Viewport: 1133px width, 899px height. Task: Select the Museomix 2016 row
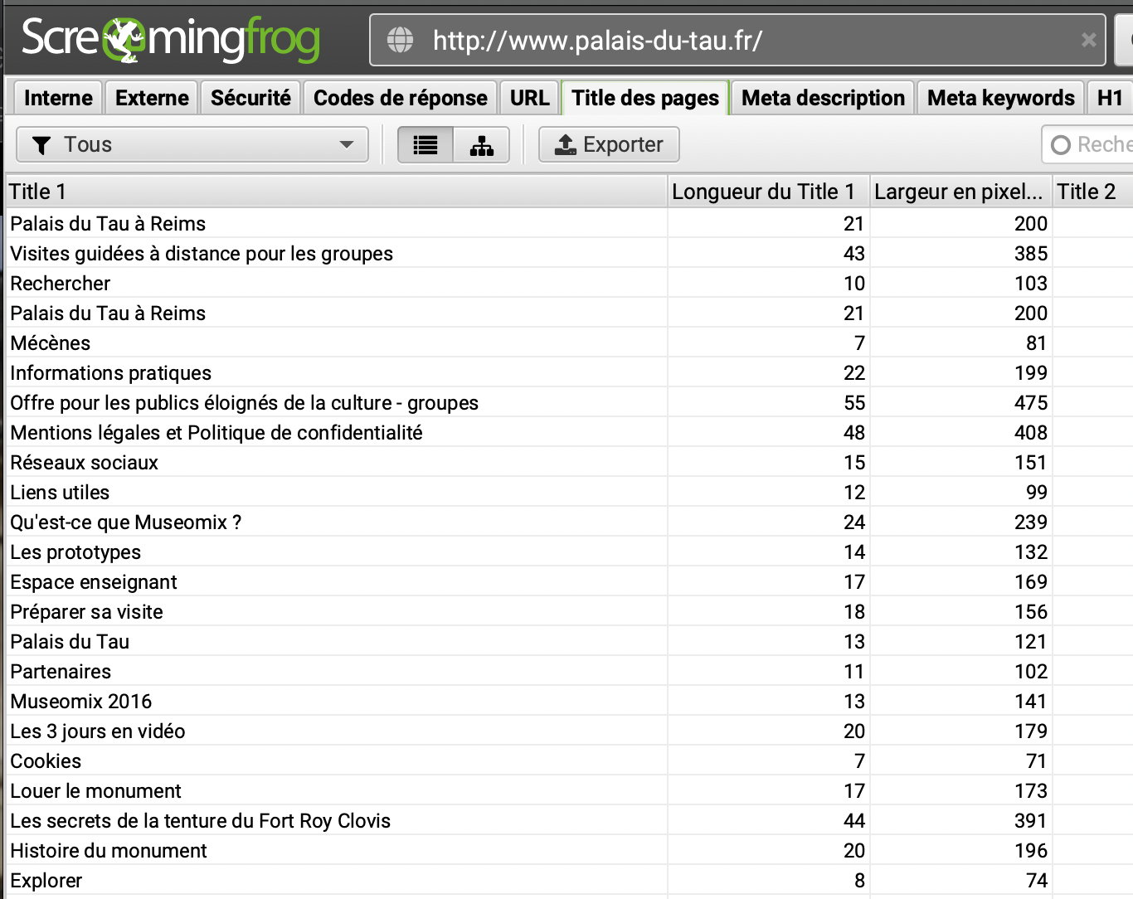pyautogui.click(x=569, y=701)
